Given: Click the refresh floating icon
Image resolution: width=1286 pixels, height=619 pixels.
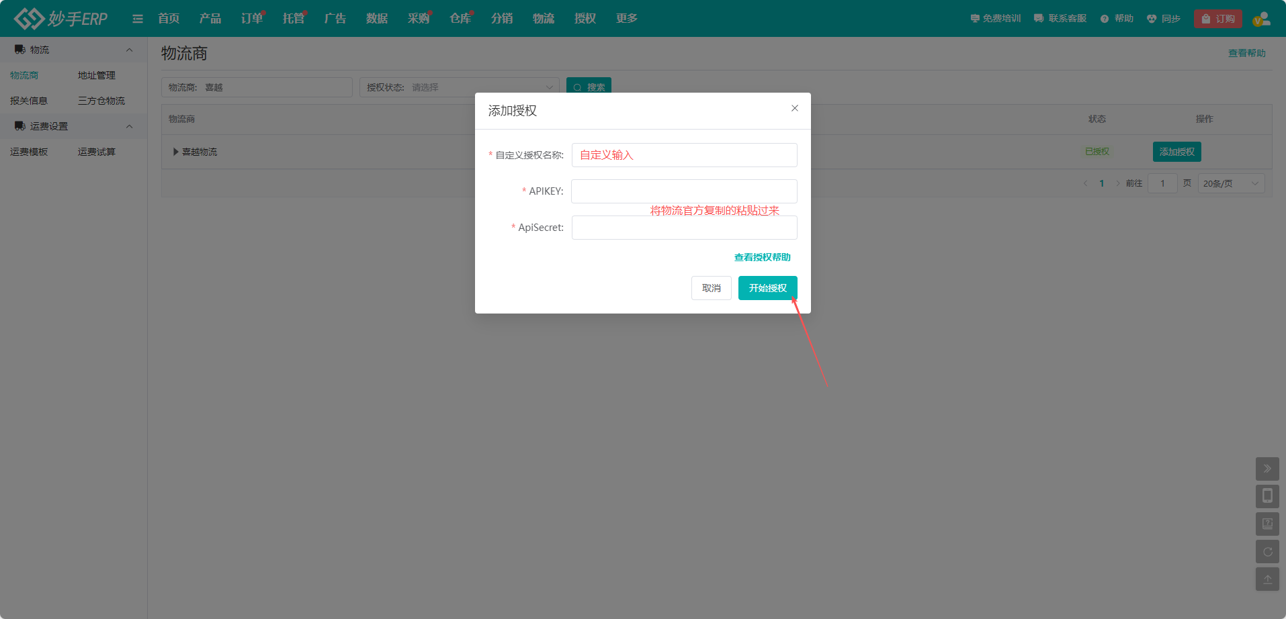Looking at the screenshot, I should [1267, 552].
